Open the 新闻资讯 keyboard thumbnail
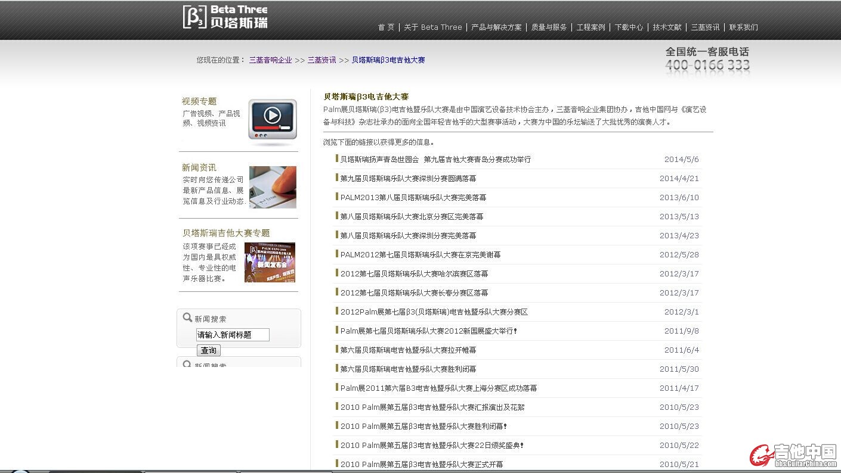Screen dimensions: 841x473 (x=273, y=187)
